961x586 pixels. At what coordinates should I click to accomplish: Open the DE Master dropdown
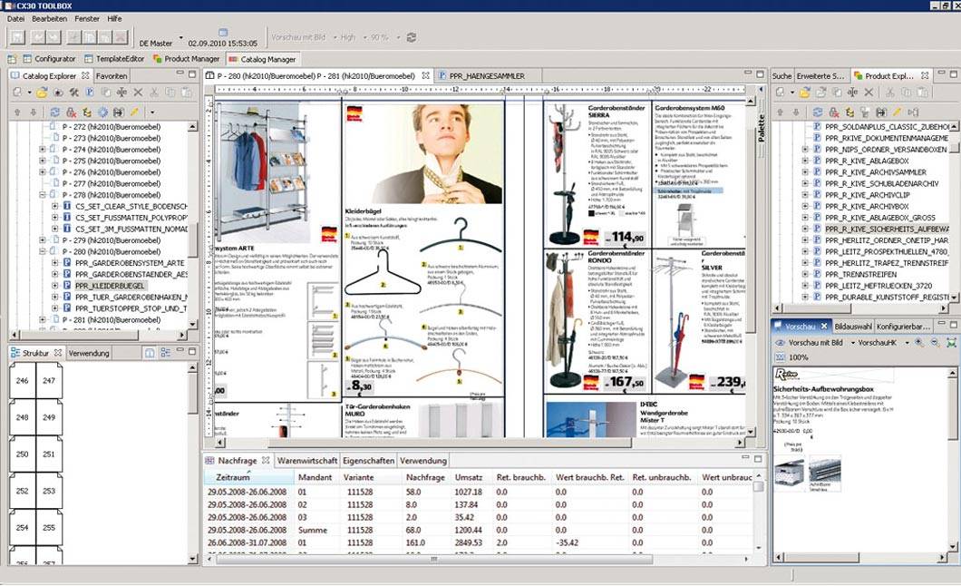tap(180, 38)
